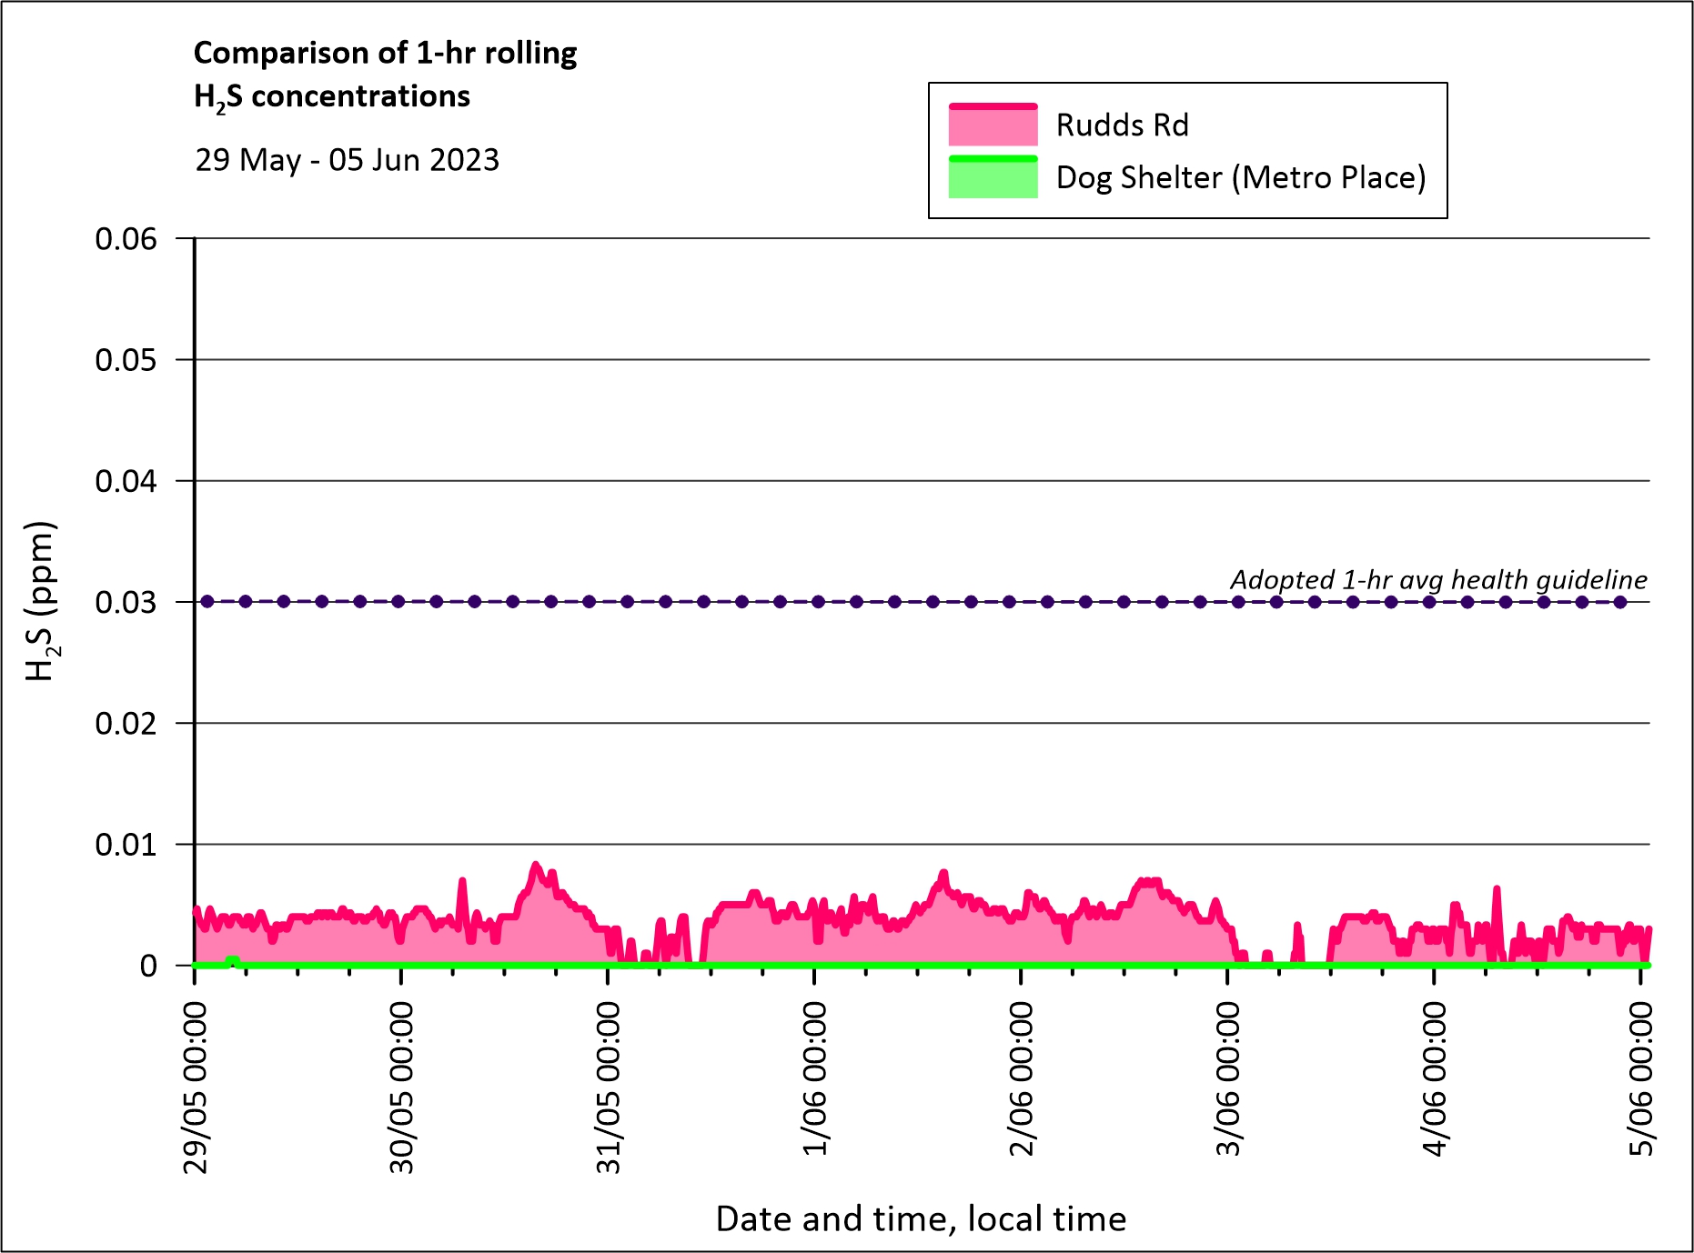The image size is (1694, 1253).
Task: Select the 0.03 y-axis tick label
Action: coord(126,602)
